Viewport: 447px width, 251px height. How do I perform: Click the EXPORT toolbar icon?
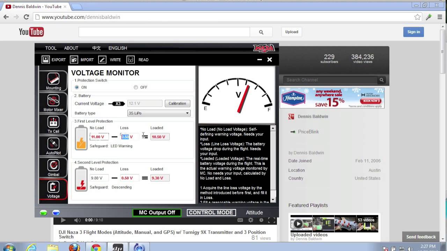pyautogui.click(x=46, y=60)
